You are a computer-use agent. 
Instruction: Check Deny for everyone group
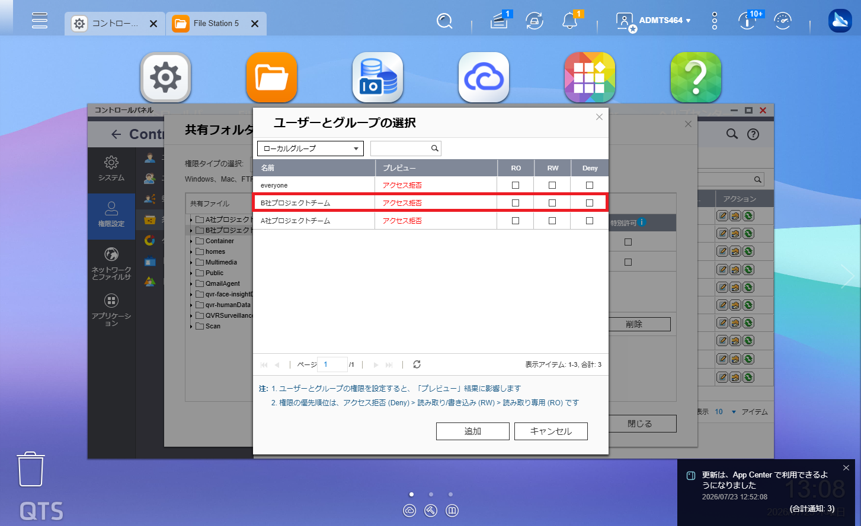coord(590,185)
